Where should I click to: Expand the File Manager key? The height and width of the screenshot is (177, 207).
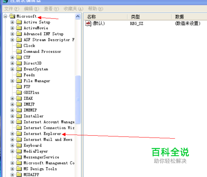[12, 81]
